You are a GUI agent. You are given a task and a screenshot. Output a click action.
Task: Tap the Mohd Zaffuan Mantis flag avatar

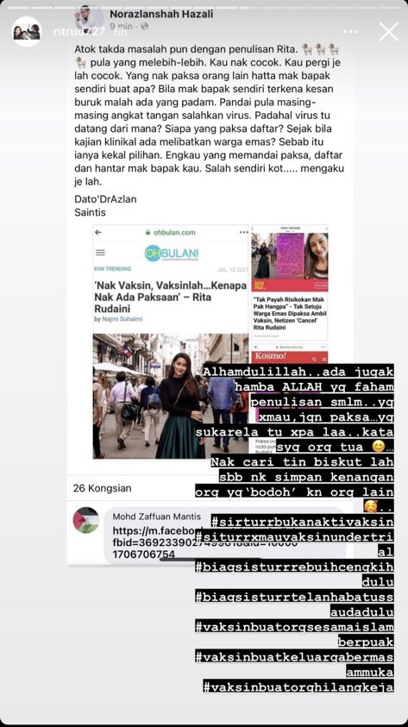pyautogui.click(x=85, y=520)
